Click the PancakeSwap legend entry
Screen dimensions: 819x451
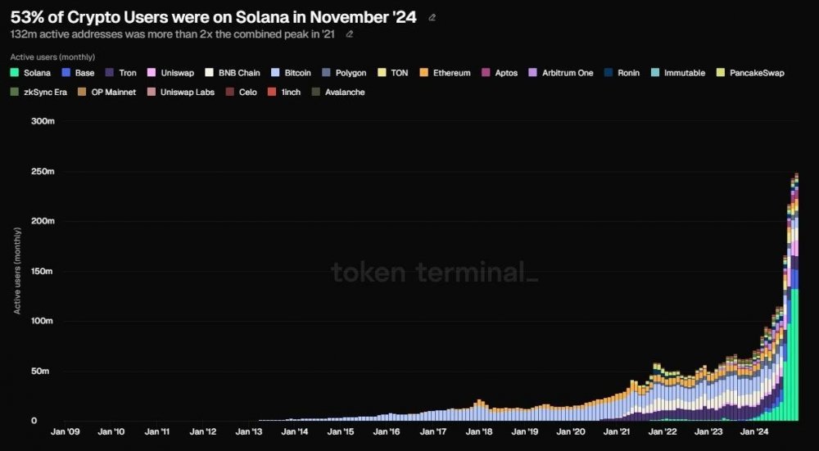(749, 73)
